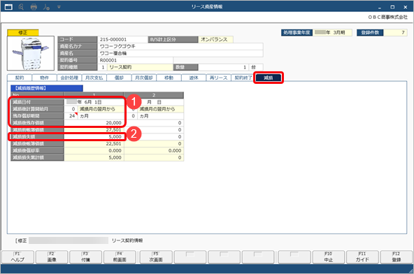
Task: Click the 資産名カナ field ワコーフクゴウキ
Action: tap(180, 46)
